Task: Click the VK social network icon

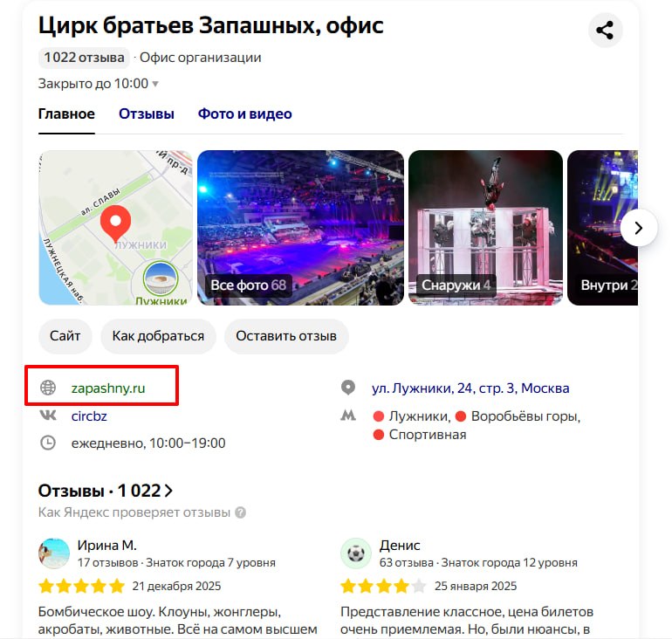Action: [48, 416]
